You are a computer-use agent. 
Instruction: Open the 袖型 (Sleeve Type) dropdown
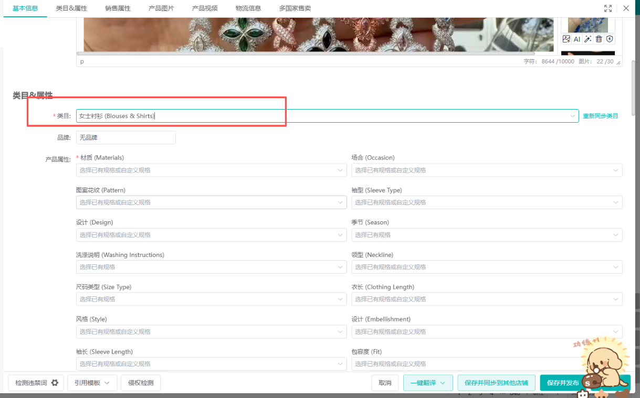click(487, 202)
